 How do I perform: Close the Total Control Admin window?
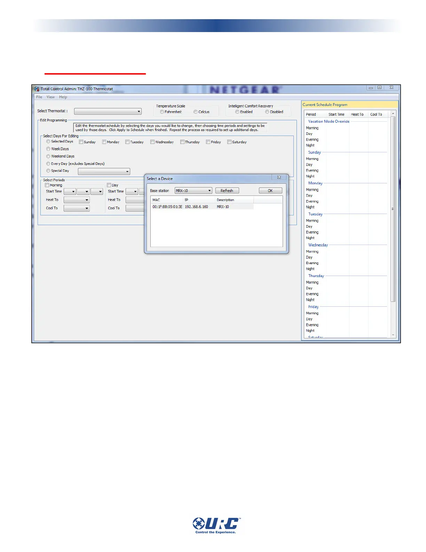(x=392, y=88)
